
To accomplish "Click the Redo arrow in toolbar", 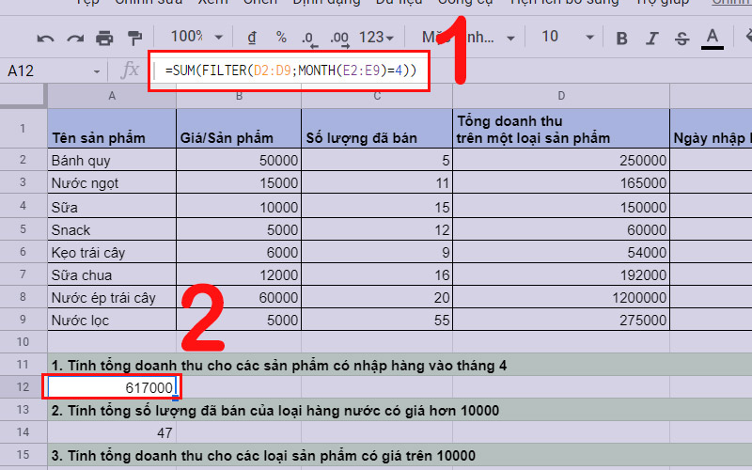I will 74,38.
